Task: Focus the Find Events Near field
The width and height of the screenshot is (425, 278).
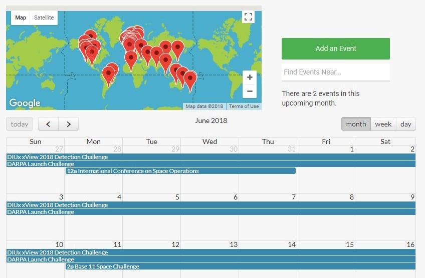Action: coord(336,72)
